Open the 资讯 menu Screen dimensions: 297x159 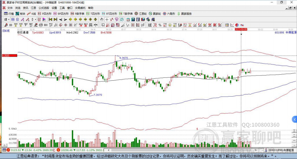pyautogui.click(x=26, y=8)
